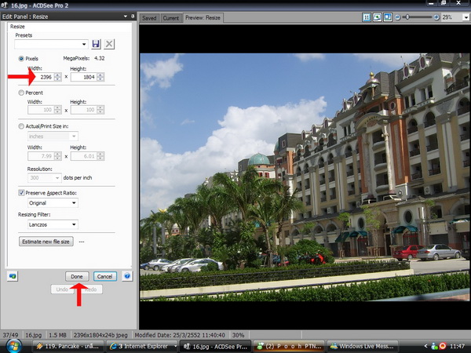
Task: Switch to the Saved tab
Action: 149,17
